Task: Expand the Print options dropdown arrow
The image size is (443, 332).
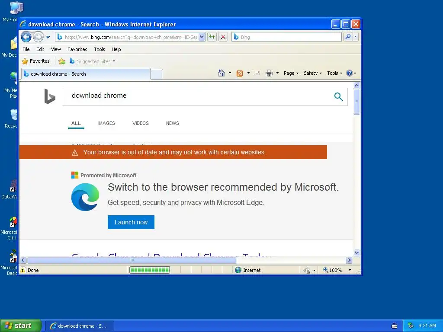Action: [277, 73]
